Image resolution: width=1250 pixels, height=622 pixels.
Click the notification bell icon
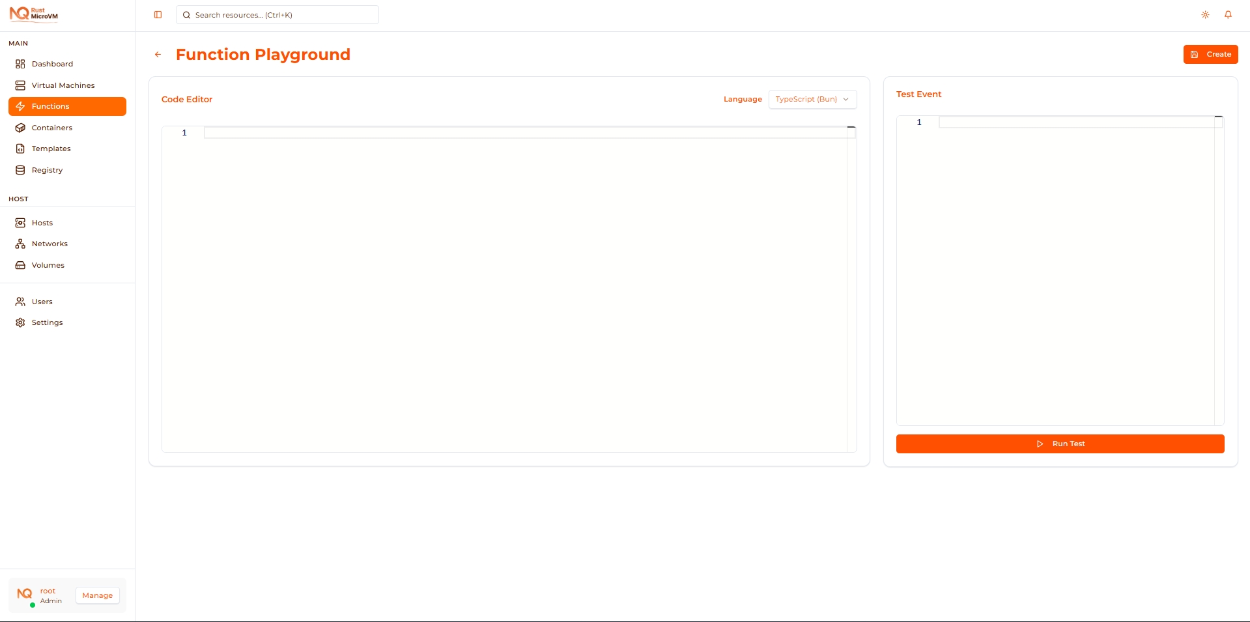click(x=1229, y=14)
